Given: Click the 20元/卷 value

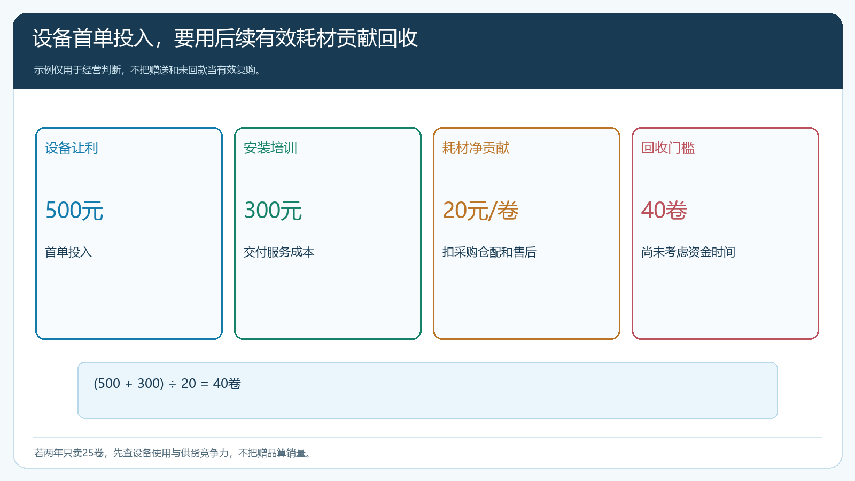Looking at the screenshot, I should point(480,210).
